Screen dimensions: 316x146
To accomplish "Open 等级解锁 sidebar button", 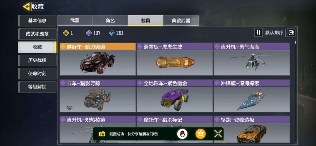I will point(37,87).
